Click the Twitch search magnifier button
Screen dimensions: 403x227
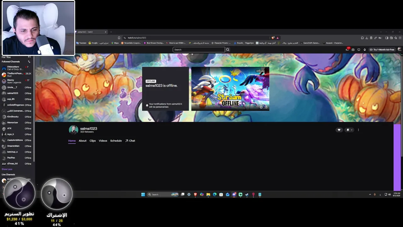click(x=228, y=49)
